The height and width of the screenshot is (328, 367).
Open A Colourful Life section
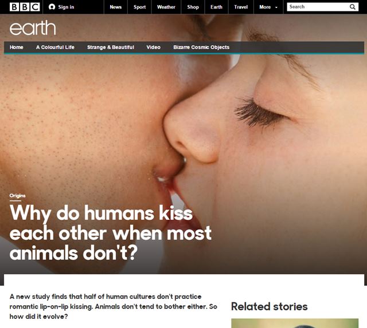pos(55,47)
